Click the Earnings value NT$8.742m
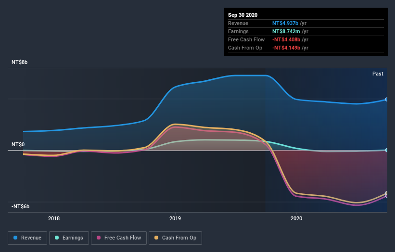This screenshot has width=395, height=252. click(x=286, y=31)
